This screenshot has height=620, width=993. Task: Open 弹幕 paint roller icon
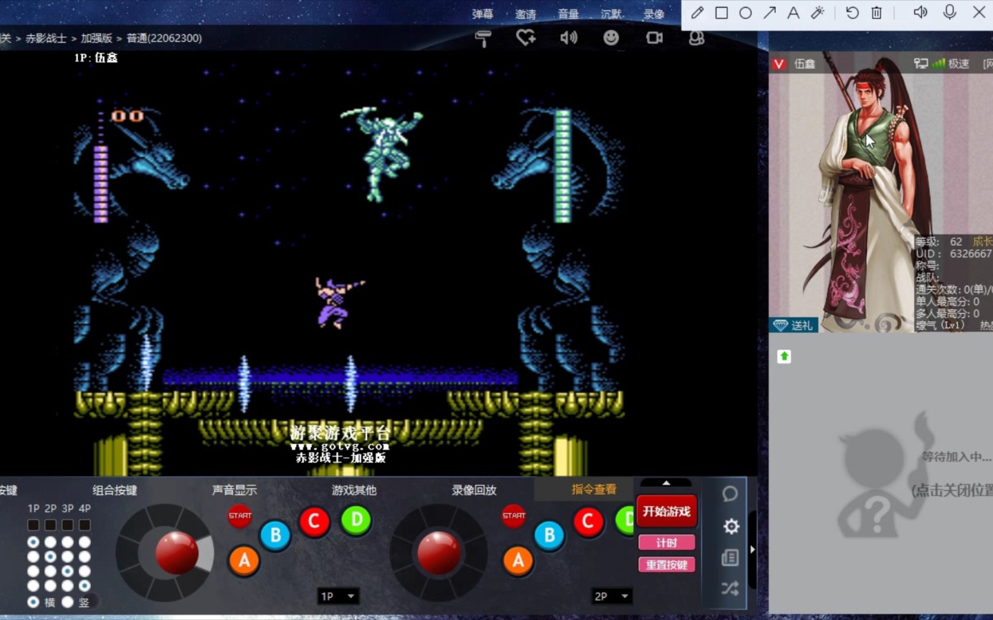point(483,38)
